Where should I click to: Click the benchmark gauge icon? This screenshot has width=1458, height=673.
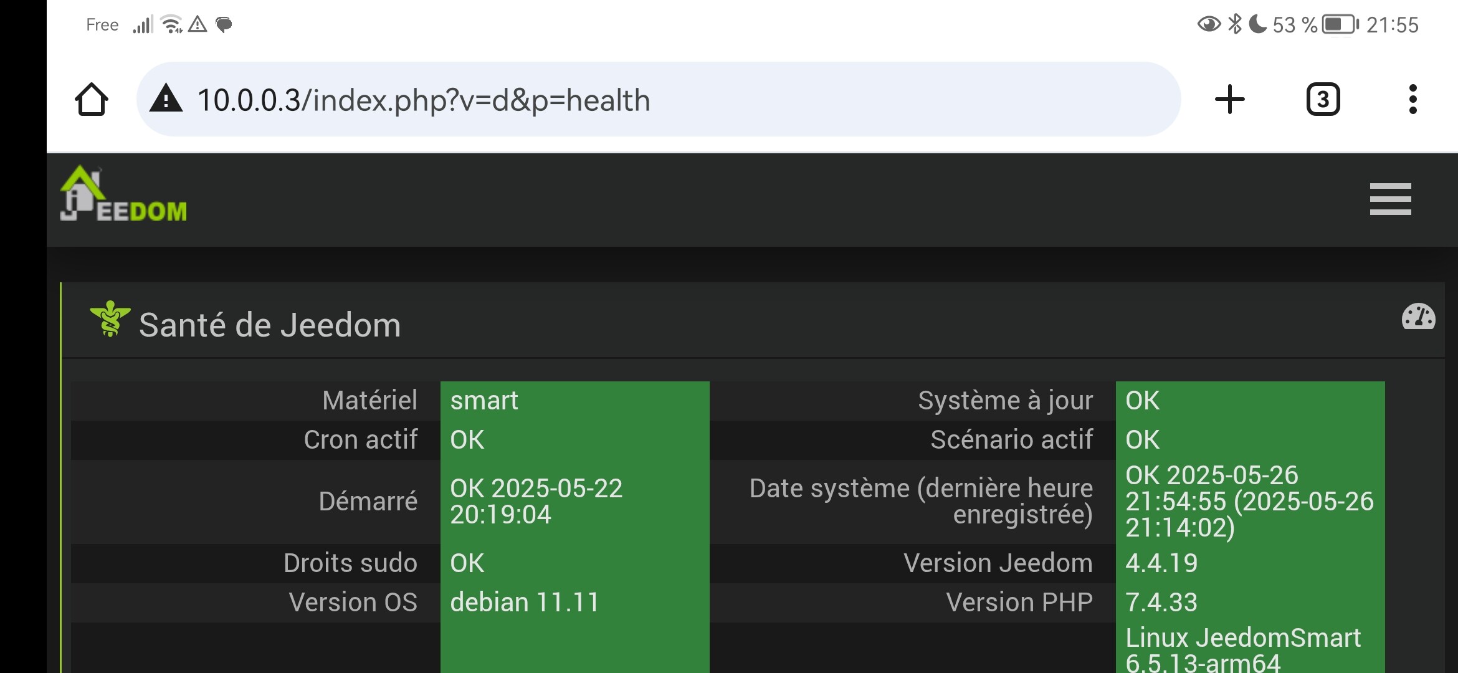pyautogui.click(x=1418, y=317)
